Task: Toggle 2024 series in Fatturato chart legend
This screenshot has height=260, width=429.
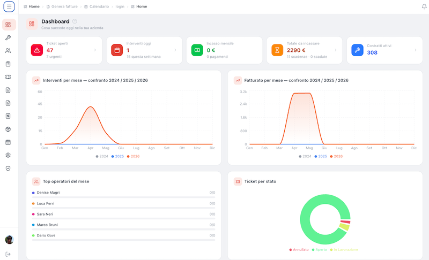Action: [305, 156]
